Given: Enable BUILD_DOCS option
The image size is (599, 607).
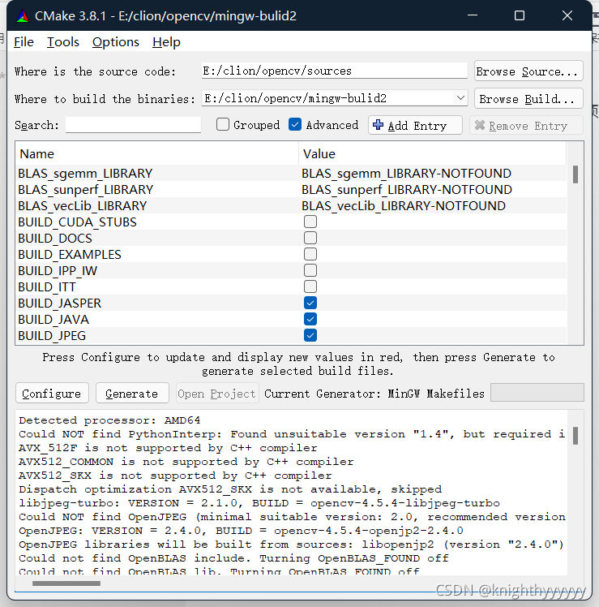Looking at the screenshot, I should point(310,238).
